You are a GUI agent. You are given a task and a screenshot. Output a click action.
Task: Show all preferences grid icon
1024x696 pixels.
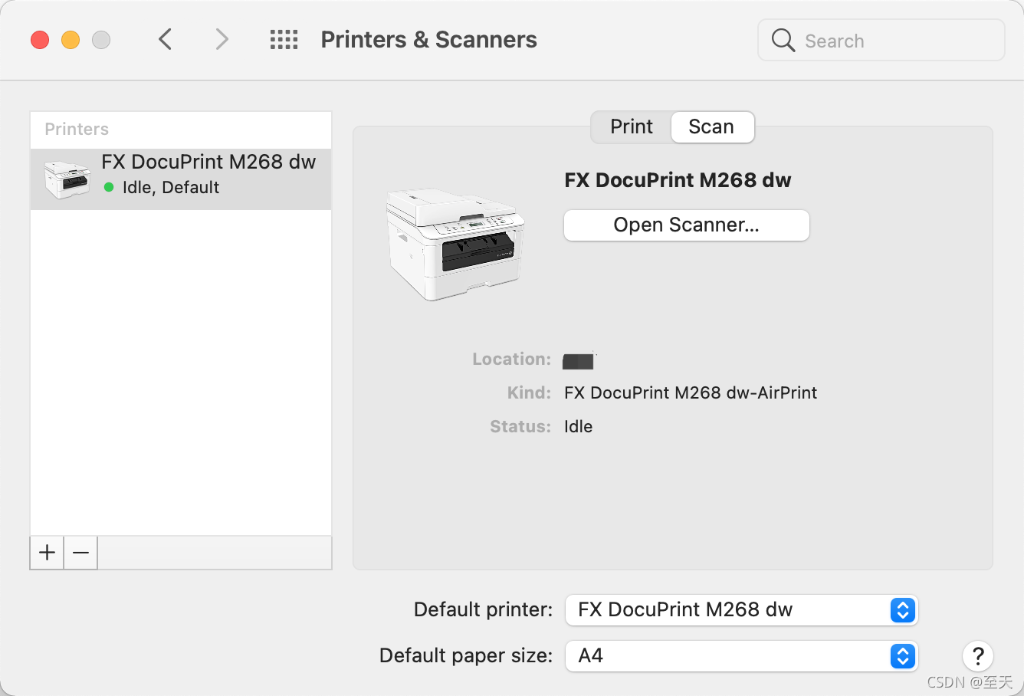[284, 40]
